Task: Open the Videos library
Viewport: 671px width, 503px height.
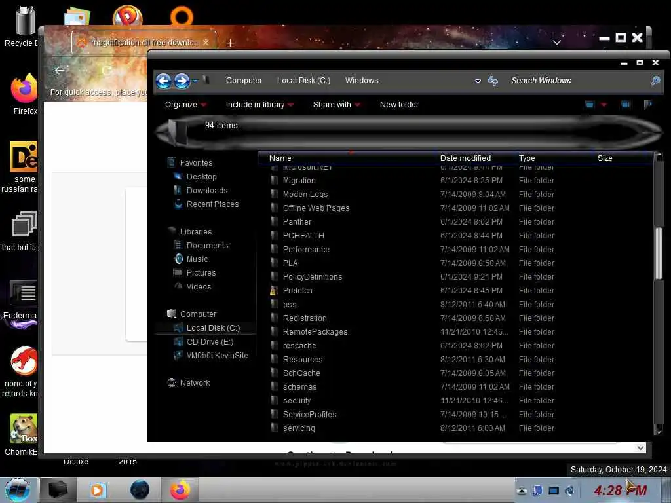Action: click(x=199, y=287)
